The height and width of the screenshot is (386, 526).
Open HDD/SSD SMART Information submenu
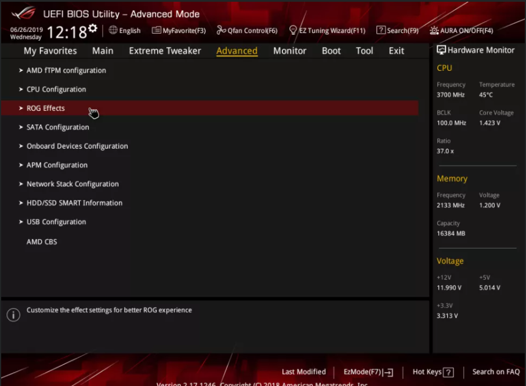pyautogui.click(x=74, y=203)
